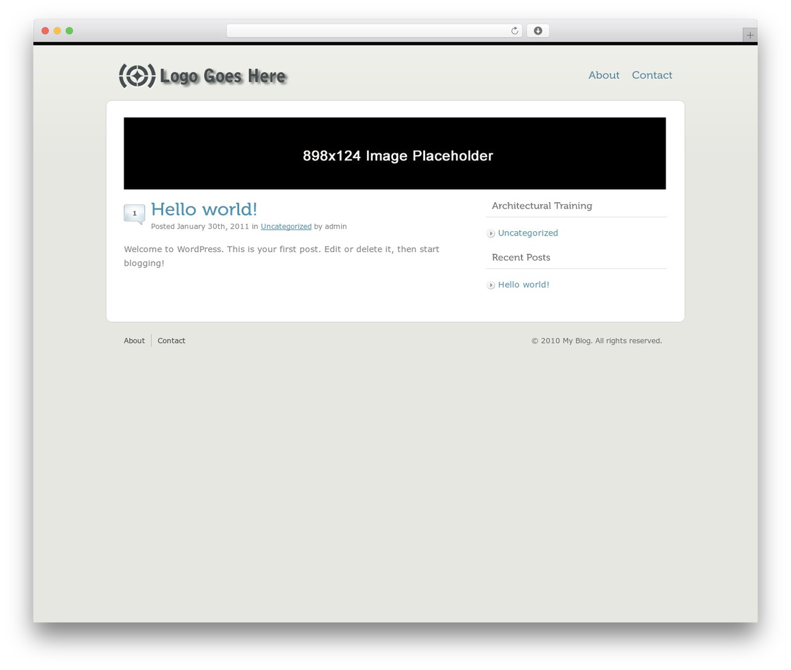Open Contact in the top navigation
This screenshot has width=791, height=670.
click(652, 75)
